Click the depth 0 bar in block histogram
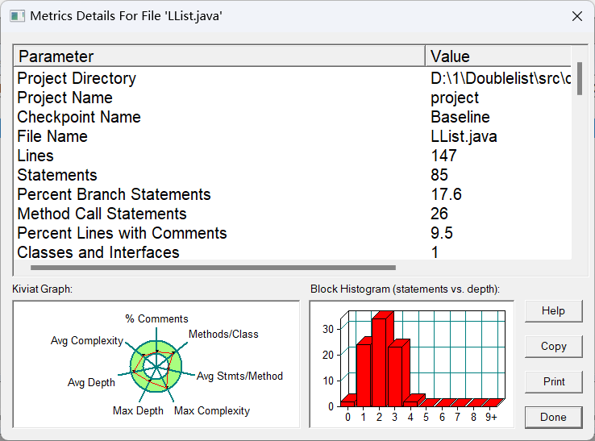The height and width of the screenshot is (441, 595). coord(348,403)
